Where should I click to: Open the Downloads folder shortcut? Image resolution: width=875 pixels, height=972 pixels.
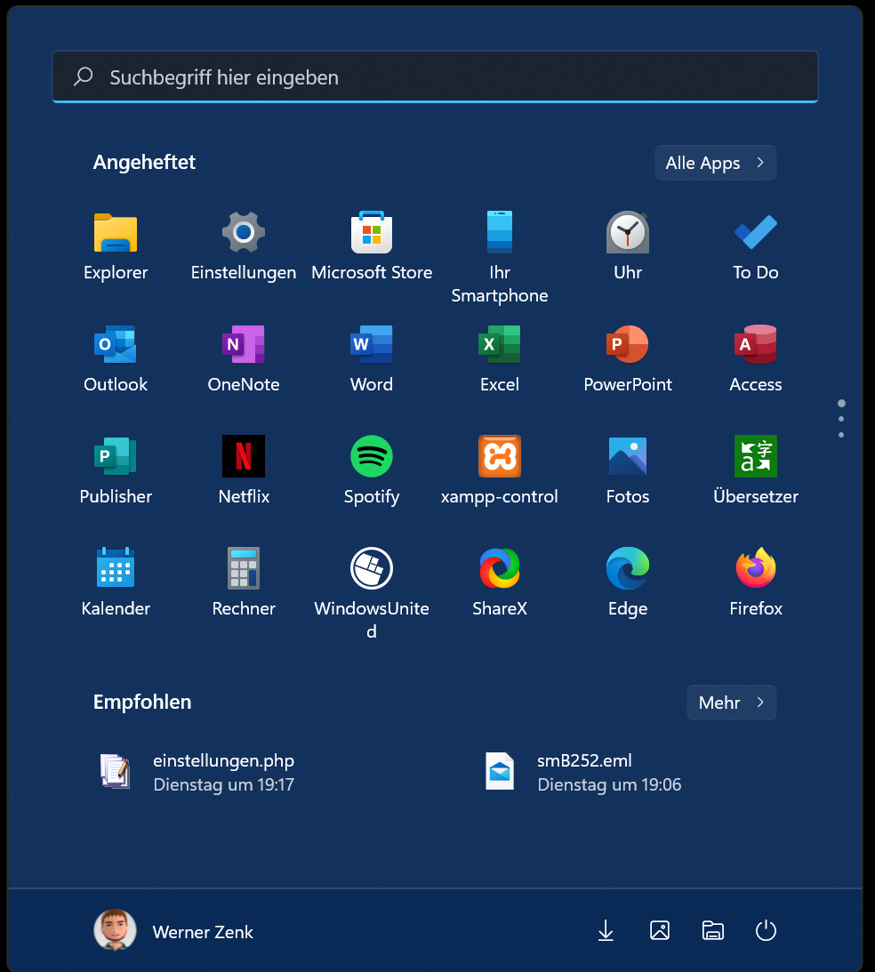[606, 931]
